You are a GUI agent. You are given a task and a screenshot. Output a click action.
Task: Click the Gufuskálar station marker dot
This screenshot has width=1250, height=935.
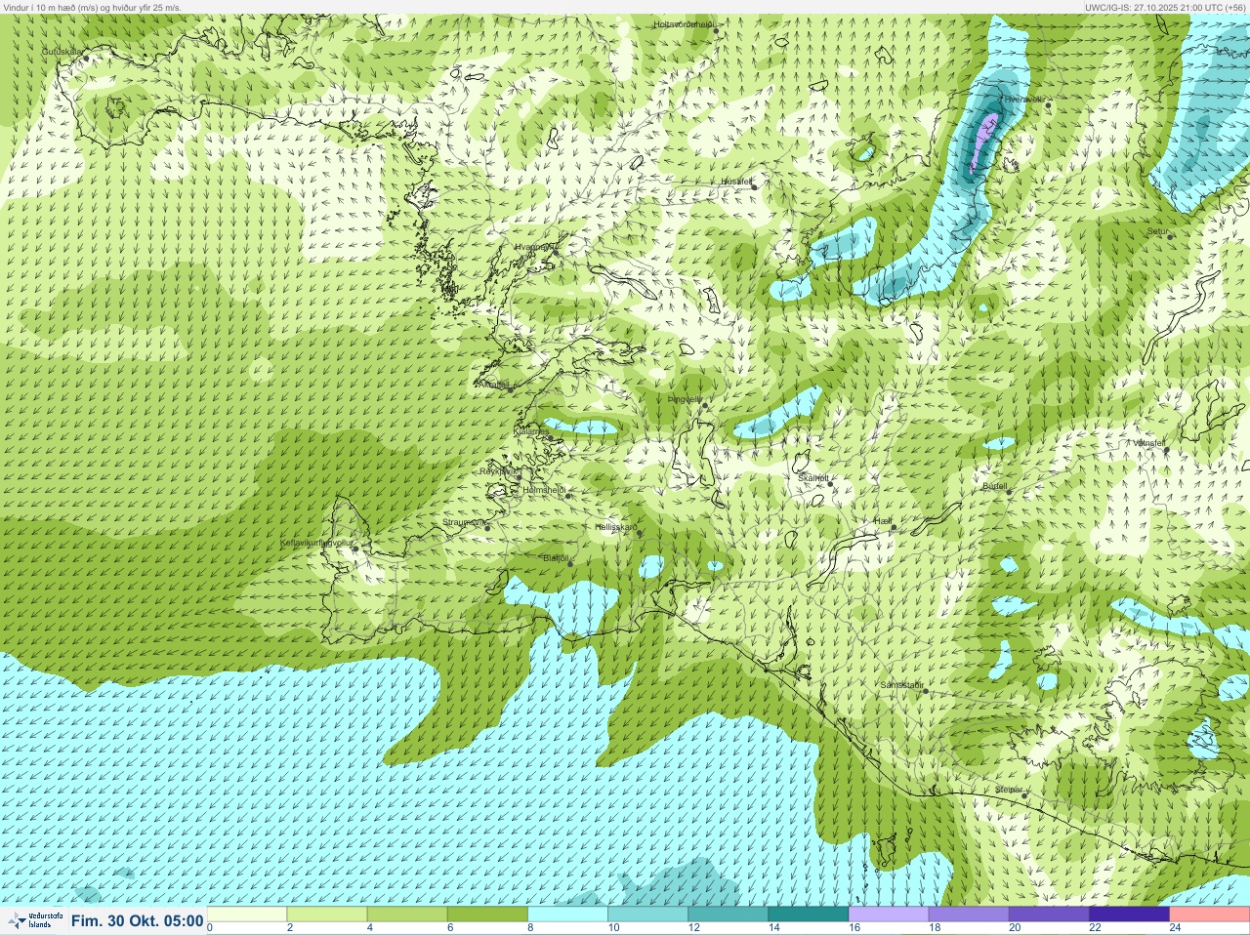click(86, 58)
